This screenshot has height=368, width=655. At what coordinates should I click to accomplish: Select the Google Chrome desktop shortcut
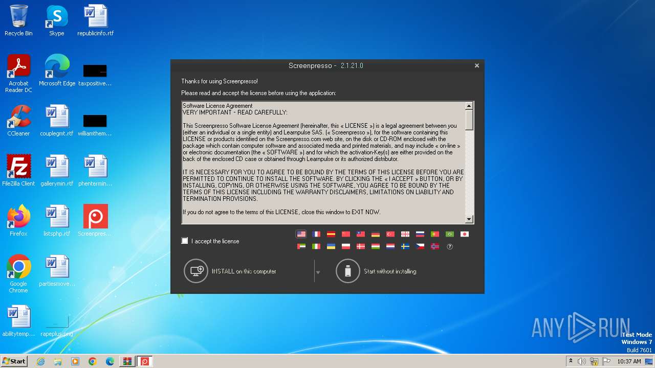pyautogui.click(x=18, y=274)
